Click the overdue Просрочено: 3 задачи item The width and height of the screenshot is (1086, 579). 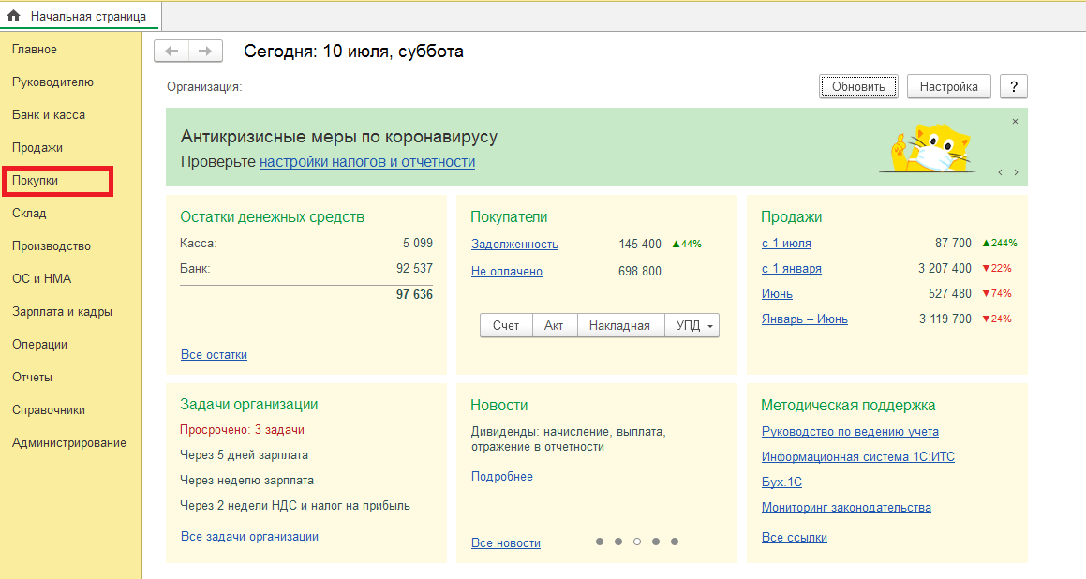[x=242, y=430]
